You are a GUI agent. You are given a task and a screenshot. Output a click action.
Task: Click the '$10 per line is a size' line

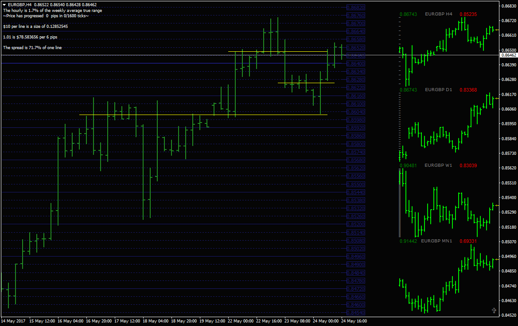coord(35,27)
